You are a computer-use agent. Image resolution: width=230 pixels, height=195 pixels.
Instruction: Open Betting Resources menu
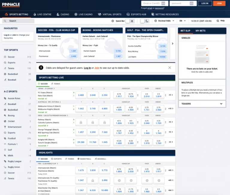pos(165,14)
